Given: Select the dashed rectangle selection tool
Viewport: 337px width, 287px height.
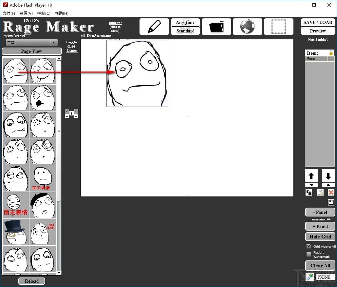Looking at the screenshot, I should tap(278, 27).
